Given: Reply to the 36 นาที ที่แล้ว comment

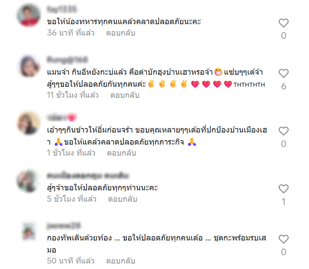Looking at the screenshot, I should 121,33.
